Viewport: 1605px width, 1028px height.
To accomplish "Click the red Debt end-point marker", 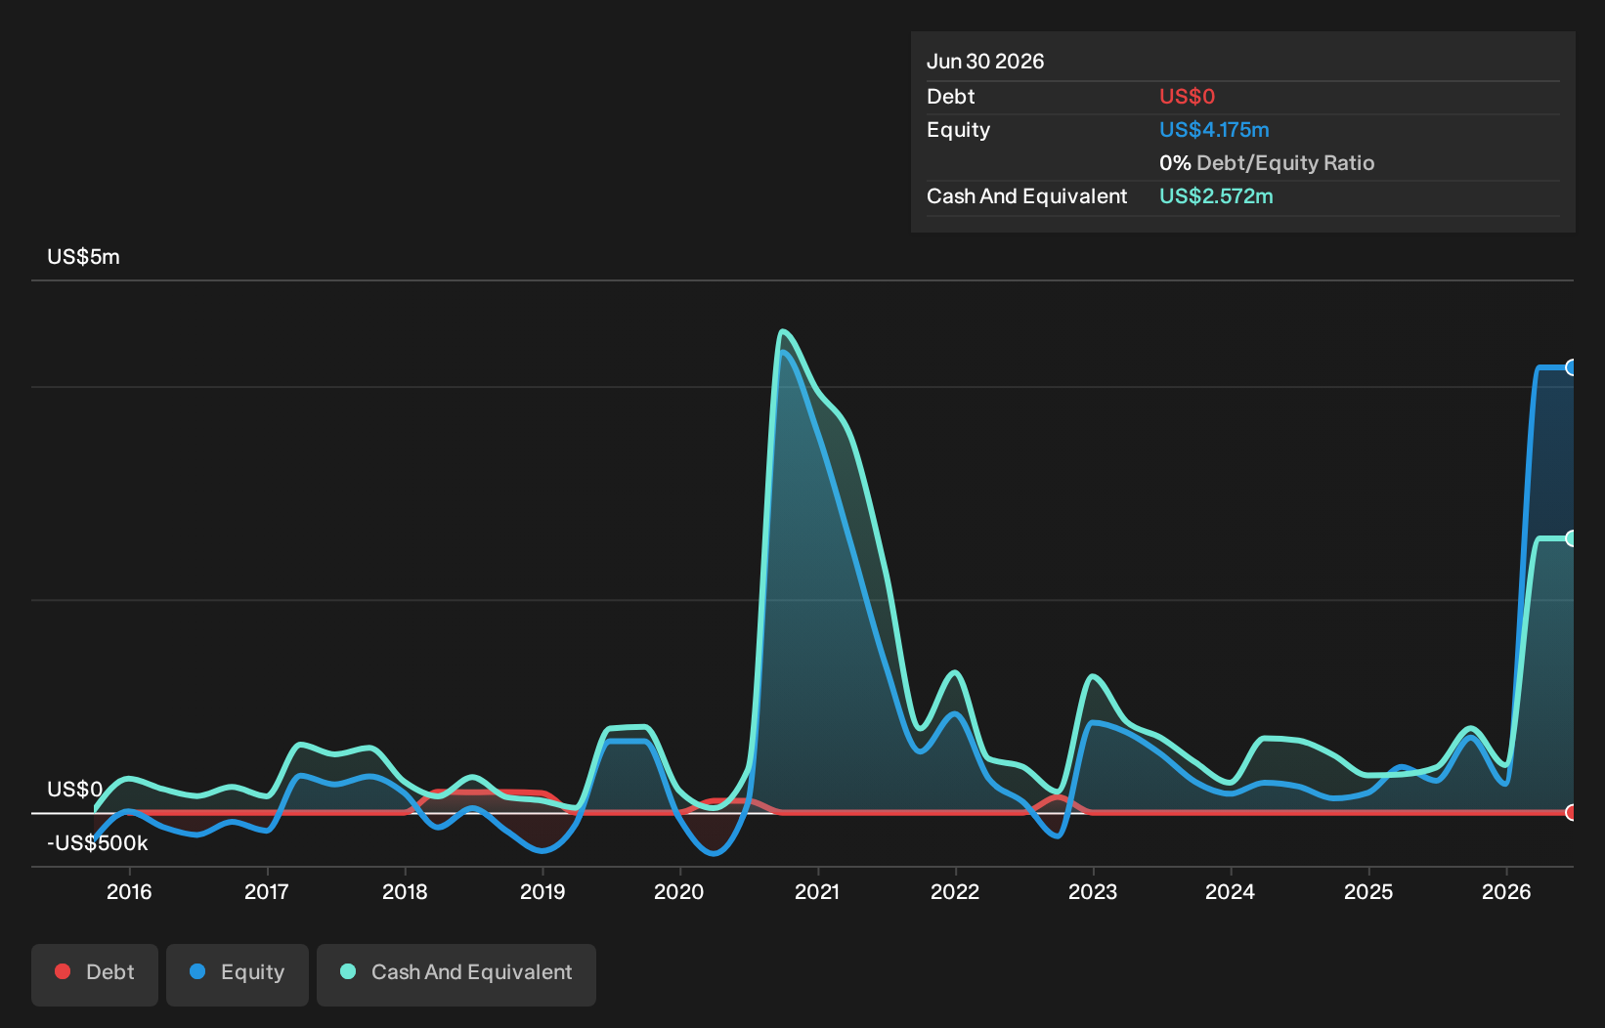I will tap(1571, 812).
